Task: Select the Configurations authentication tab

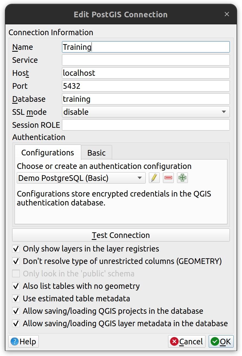Action: 48,153
